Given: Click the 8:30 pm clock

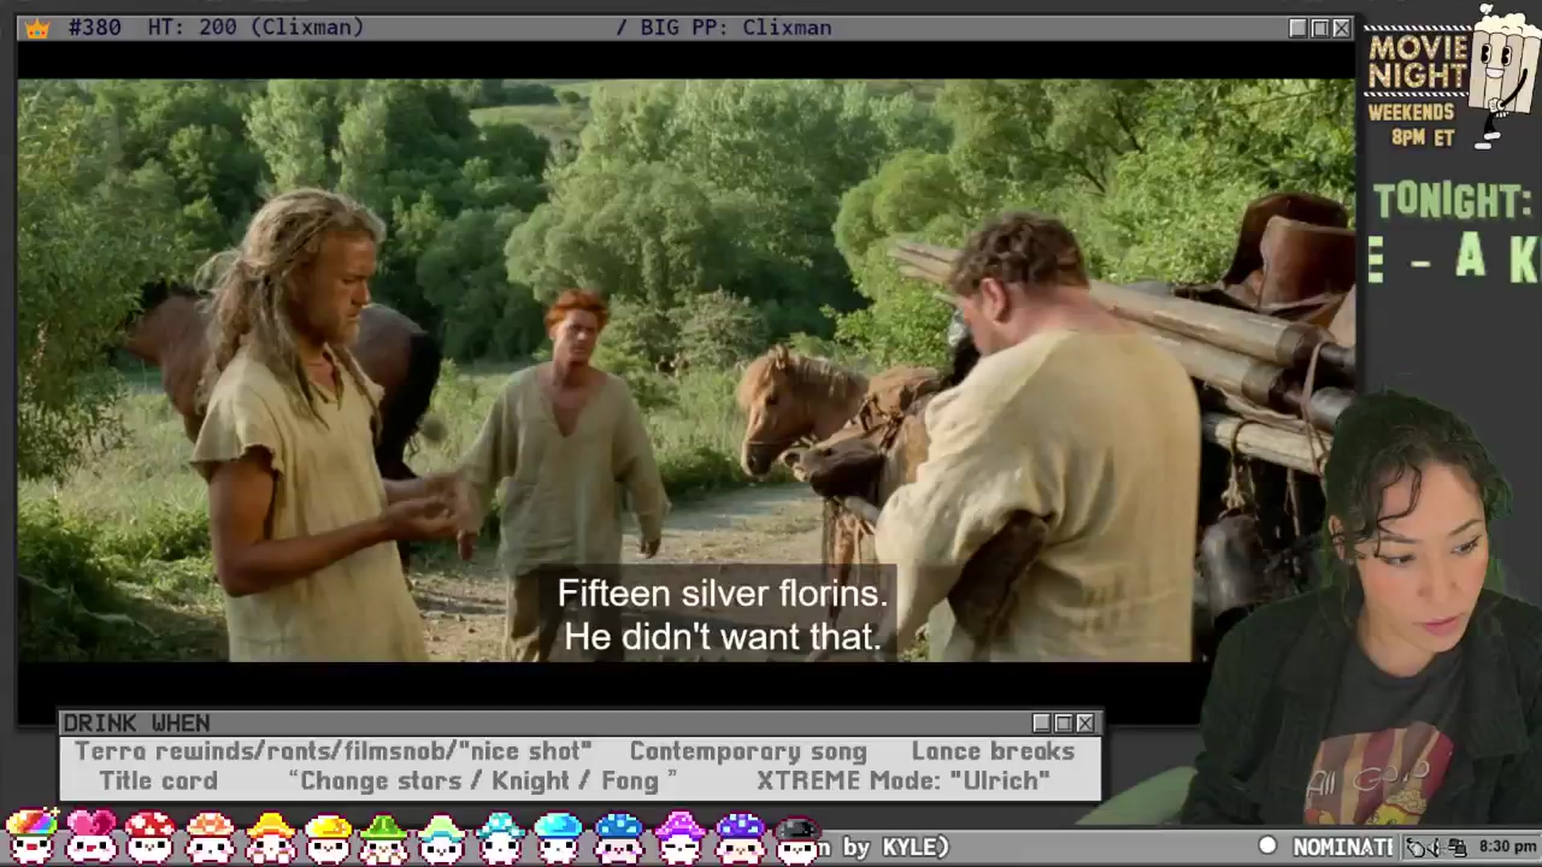Looking at the screenshot, I should [1507, 846].
